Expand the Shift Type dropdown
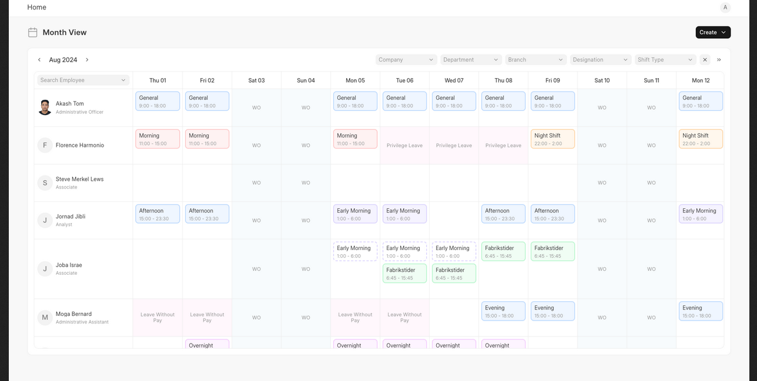Screen dimensions: 757x381 [x=665, y=60]
